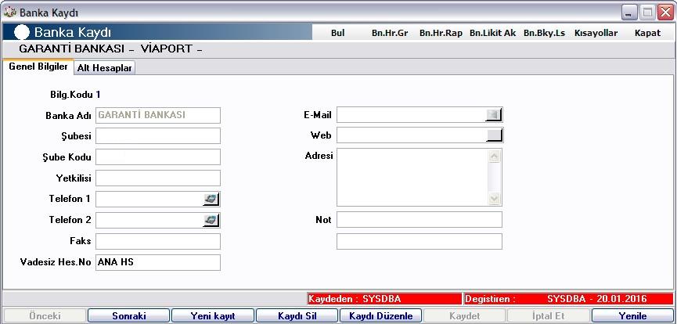Click the Adresi scrollbar up arrow
This screenshot has width=677, height=324.
click(495, 156)
